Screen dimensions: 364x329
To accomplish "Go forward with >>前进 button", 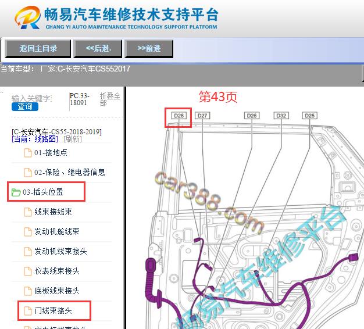I will click(x=149, y=48).
